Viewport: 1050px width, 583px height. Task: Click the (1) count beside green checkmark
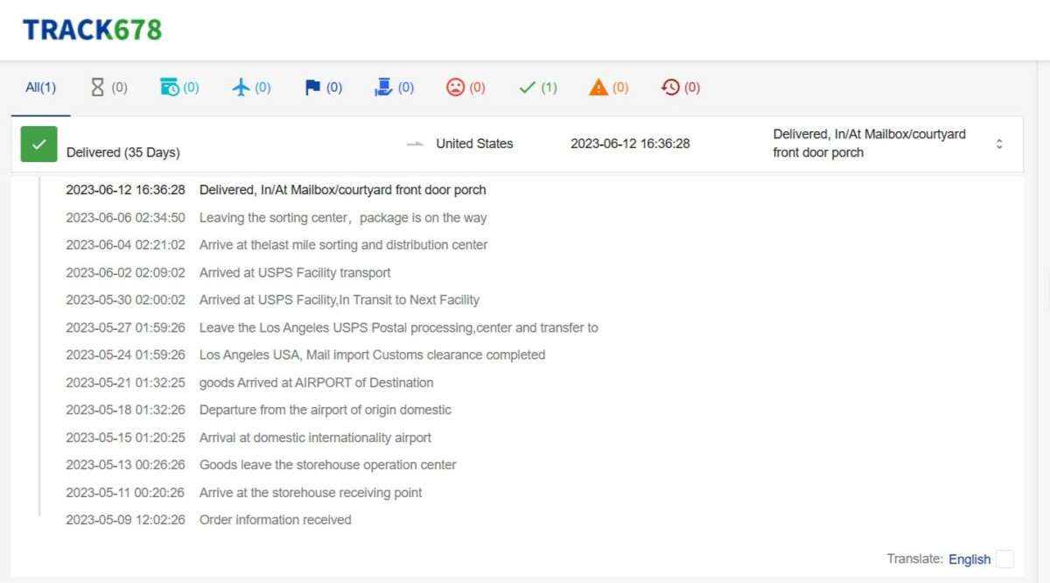[x=549, y=88]
